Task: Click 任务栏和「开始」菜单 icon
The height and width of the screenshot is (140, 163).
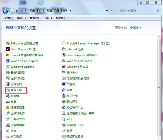Action: pyautogui.click(x=64, y=113)
